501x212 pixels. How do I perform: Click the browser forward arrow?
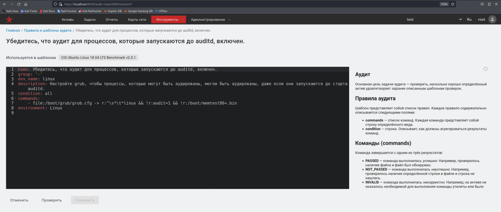click(11, 4)
